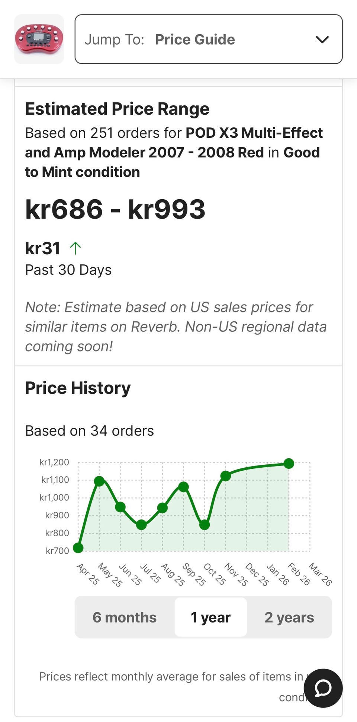The image size is (357, 722).
Task: Click the Aug 25 data point
Action: (x=162, y=508)
